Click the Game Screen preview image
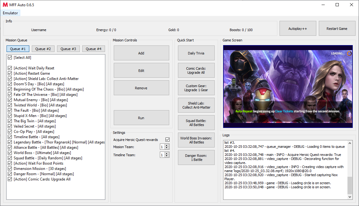The width and height of the screenshot is (359, 206). [288, 87]
